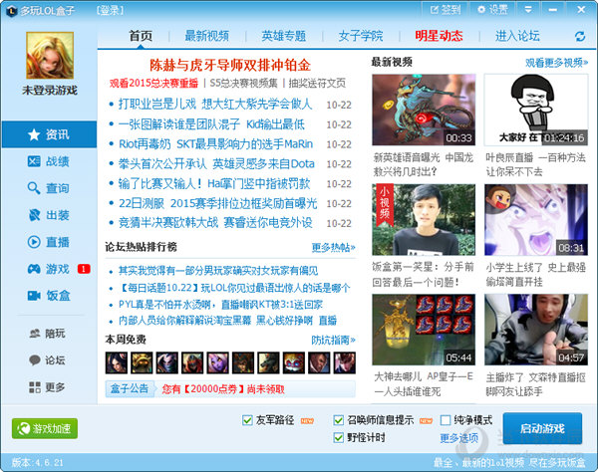The height and width of the screenshot is (472, 598).
Task: Open the 防坑指南 link
Action: tap(333, 340)
